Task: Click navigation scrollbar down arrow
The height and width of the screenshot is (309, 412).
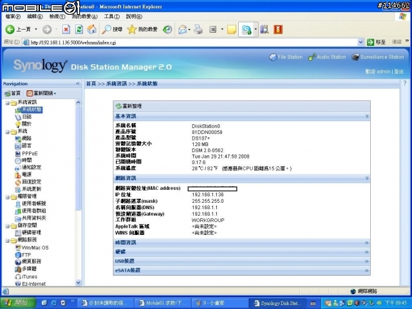Action: [x=78, y=283]
